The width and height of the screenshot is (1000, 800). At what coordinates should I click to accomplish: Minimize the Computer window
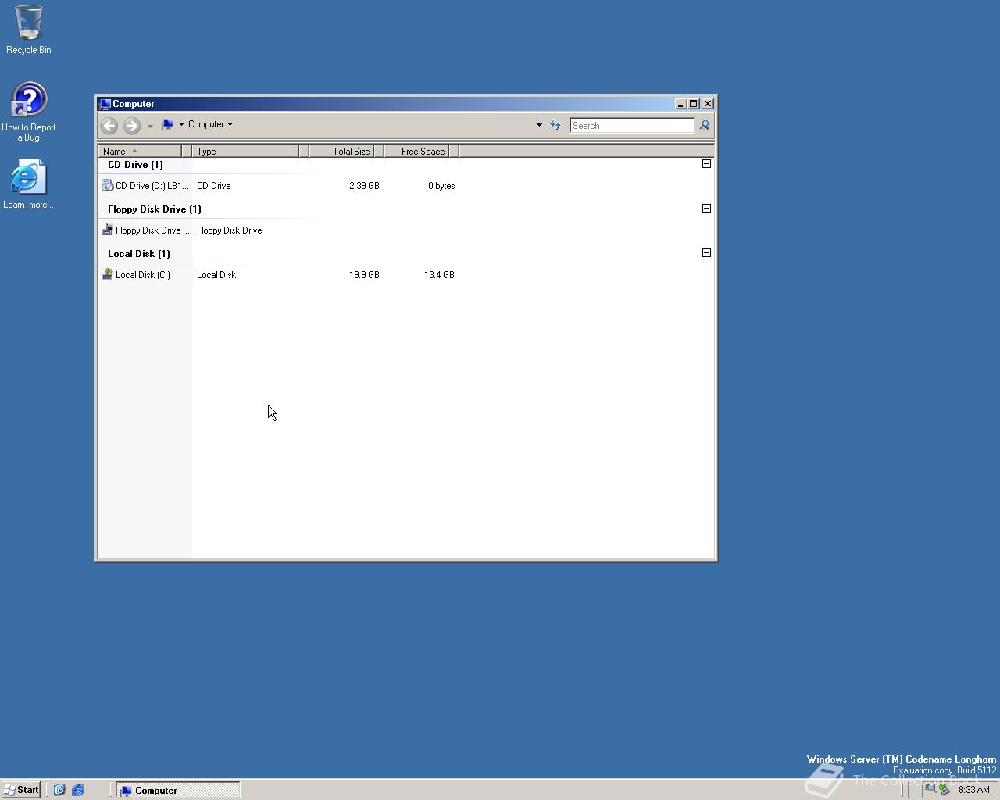coord(680,104)
